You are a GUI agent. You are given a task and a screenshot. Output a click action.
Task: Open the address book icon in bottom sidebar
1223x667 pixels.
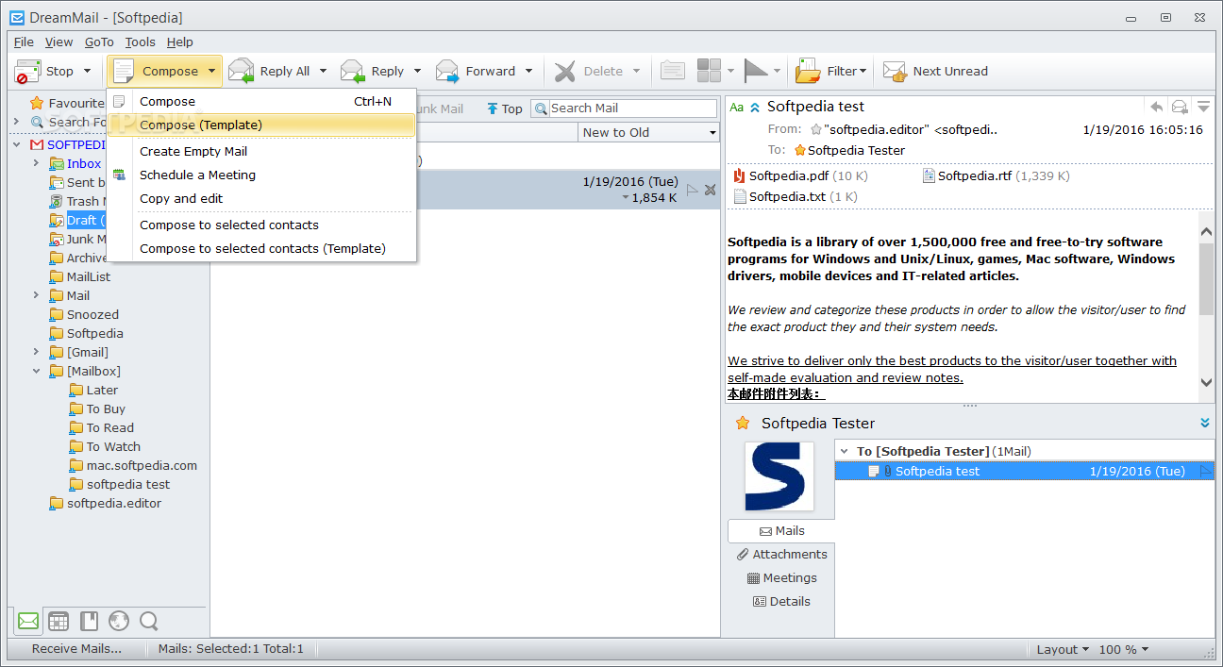tap(89, 621)
